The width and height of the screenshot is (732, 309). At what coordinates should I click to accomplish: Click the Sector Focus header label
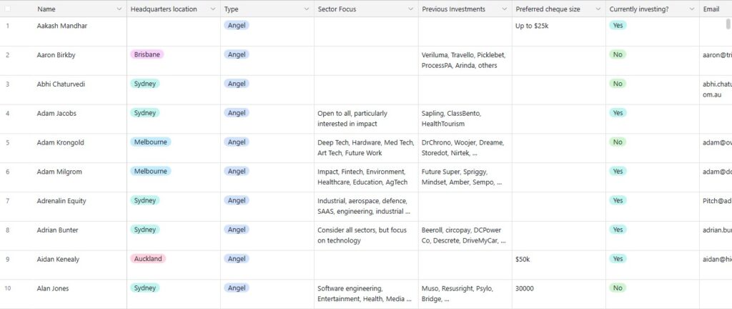tap(336, 9)
